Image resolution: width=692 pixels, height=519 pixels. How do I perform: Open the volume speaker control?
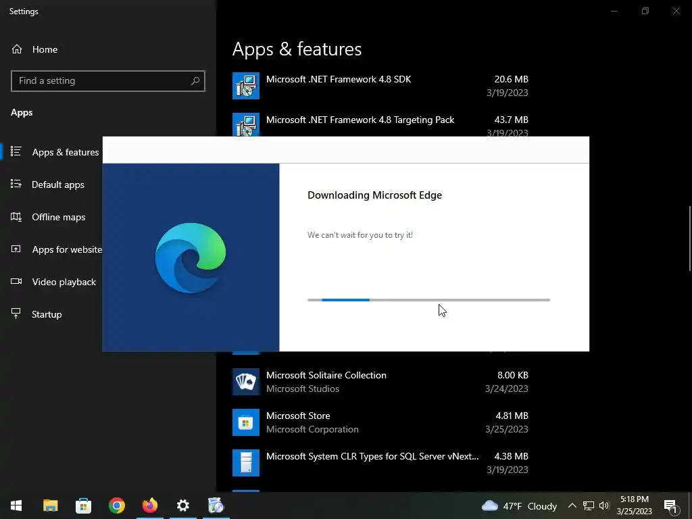click(x=604, y=505)
